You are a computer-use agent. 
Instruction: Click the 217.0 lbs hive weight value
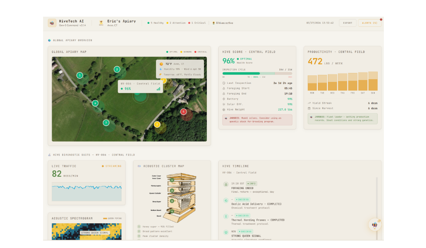pyautogui.click(x=285, y=110)
